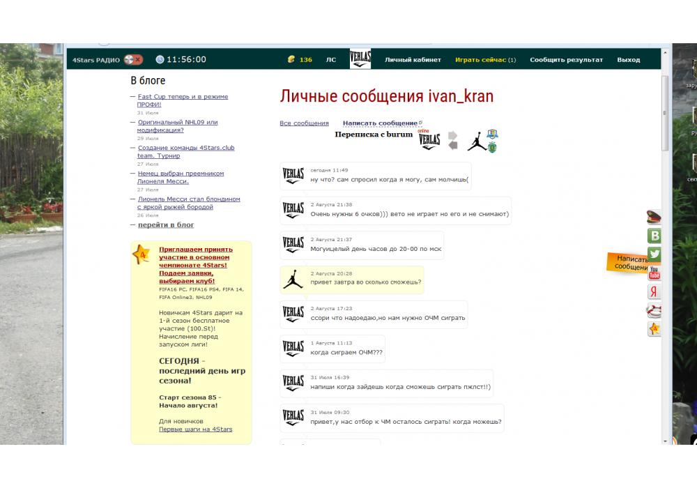Open the Оригинальный NHL09 или модификация blog link
The width and height of the screenshot is (697, 488).
click(x=177, y=126)
